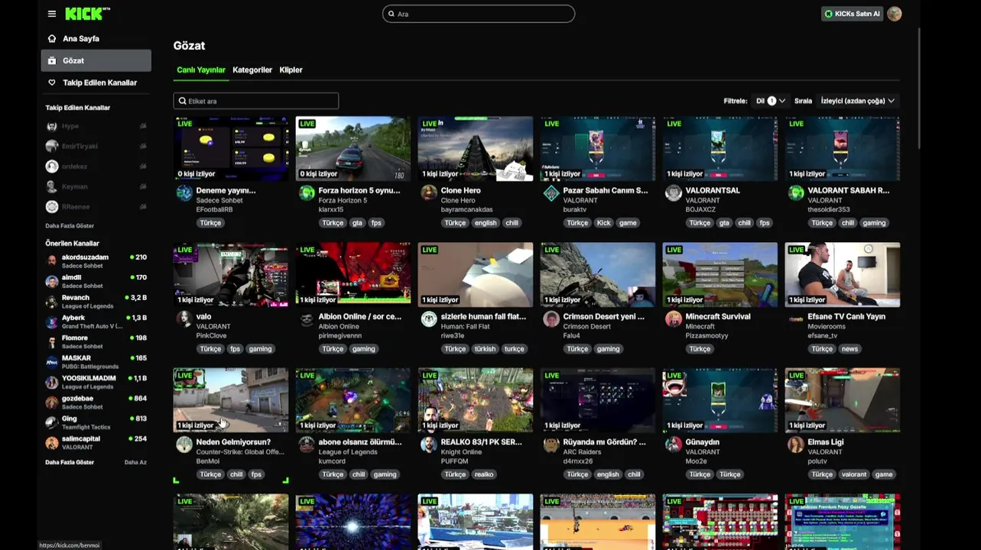Click the Etiket ara tag search field
Viewport: 981px width, 550px height.
click(256, 101)
